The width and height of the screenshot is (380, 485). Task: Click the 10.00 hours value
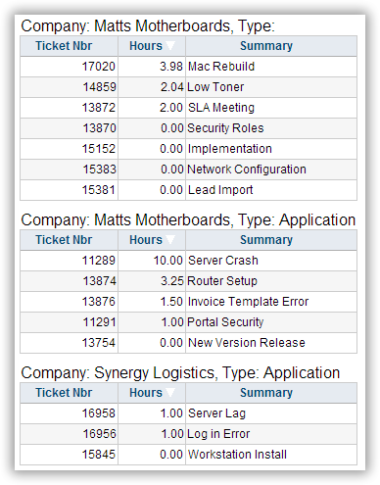(x=168, y=261)
